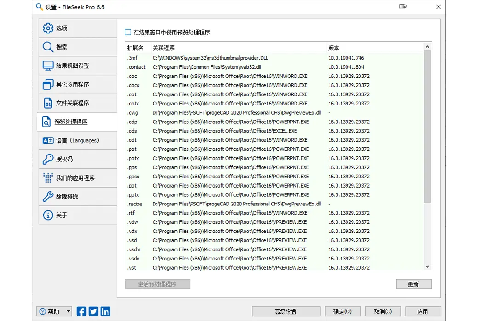The height and width of the screenshot is (321, 478).
Task: Select the .dot extension row
Action: [274, 94]
